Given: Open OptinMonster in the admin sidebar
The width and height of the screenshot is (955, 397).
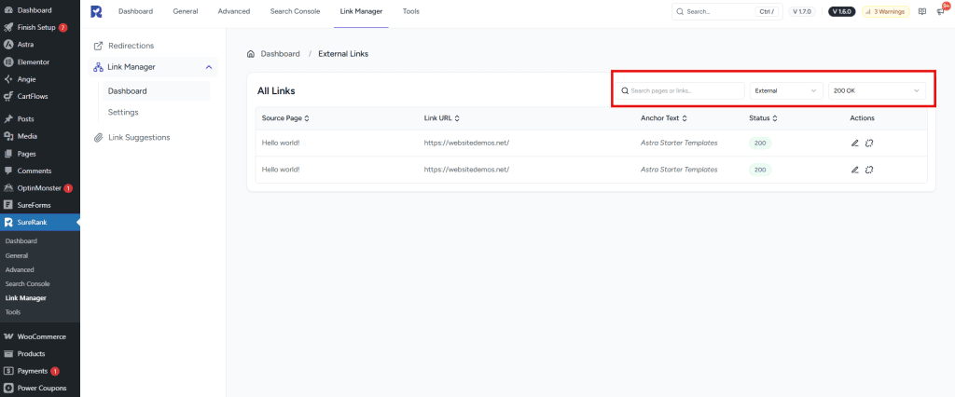Looking at the screenshot, I should tap(39, 188).
